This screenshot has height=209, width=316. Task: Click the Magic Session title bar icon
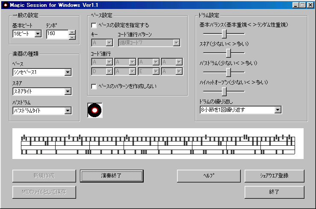[x=6, y=5]
